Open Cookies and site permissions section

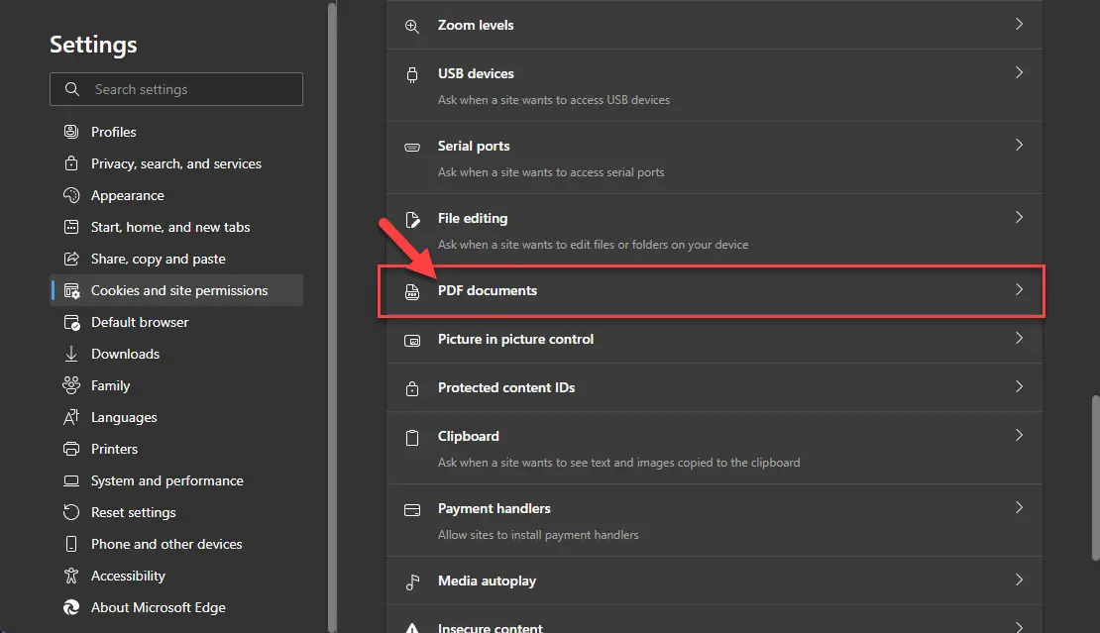(x=178, y=290)
